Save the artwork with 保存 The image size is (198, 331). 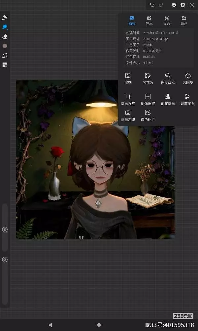pyautogui.click(x=128, y=79)
